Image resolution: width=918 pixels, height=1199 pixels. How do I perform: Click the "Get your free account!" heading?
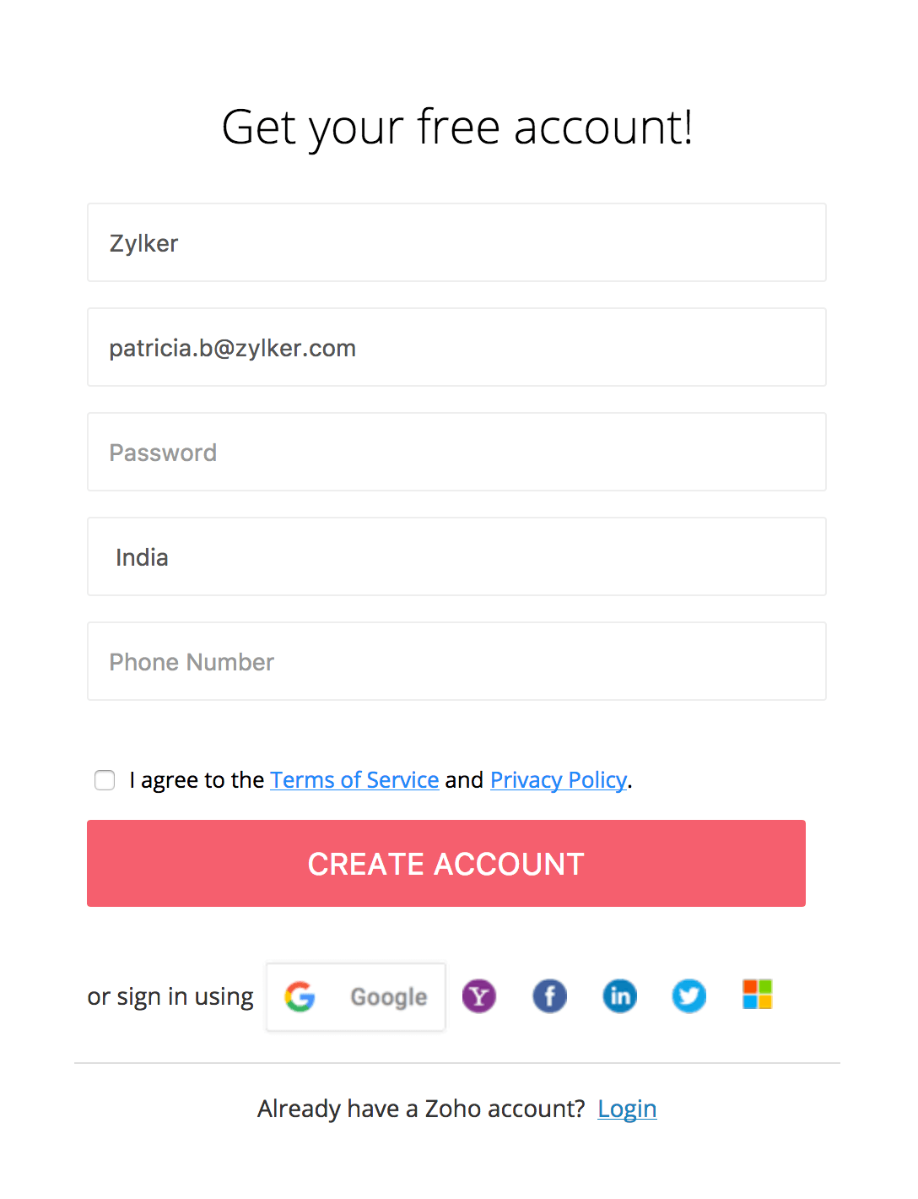(x=457, y=127)
